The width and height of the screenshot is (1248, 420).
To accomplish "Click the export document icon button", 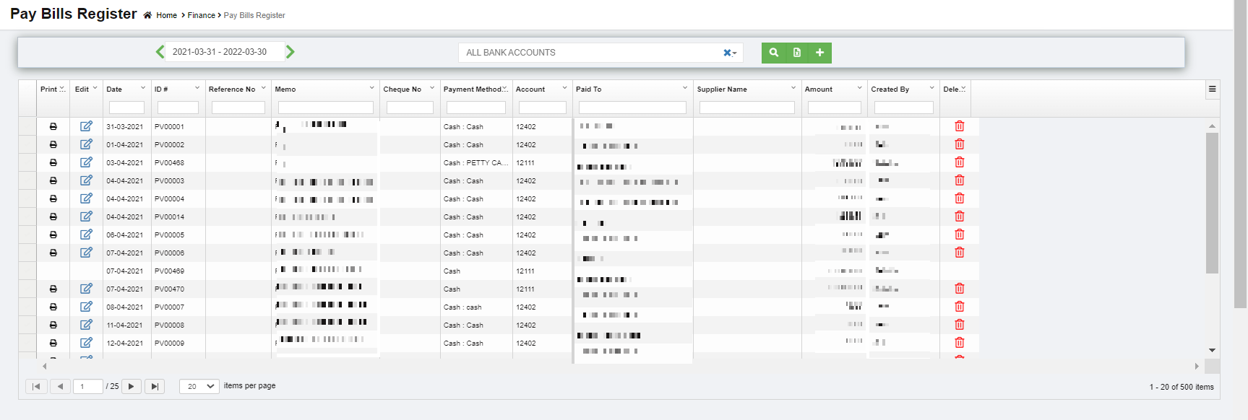I will (x=796, y=53).
